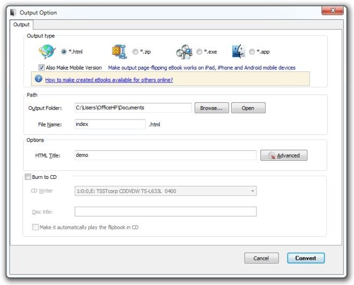
Task: Click the HTML globe output icon
Action: [47, 51]
